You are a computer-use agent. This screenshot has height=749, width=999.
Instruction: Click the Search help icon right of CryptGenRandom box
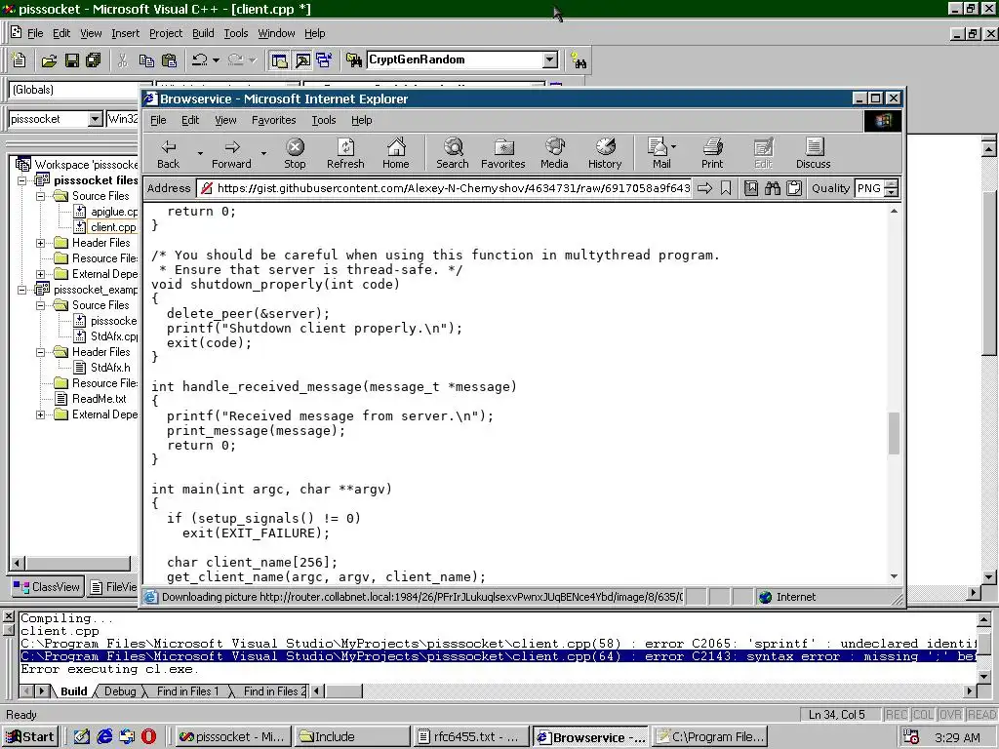click(579, 60)
